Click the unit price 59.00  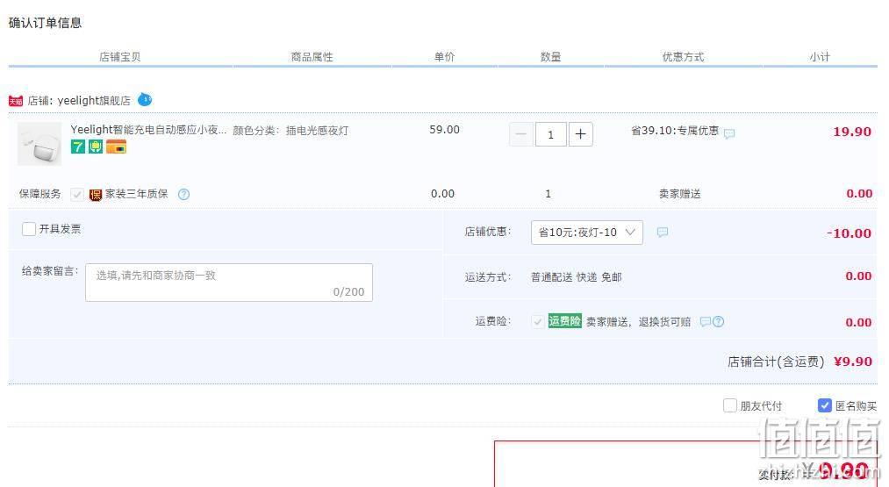click(444, 130)
